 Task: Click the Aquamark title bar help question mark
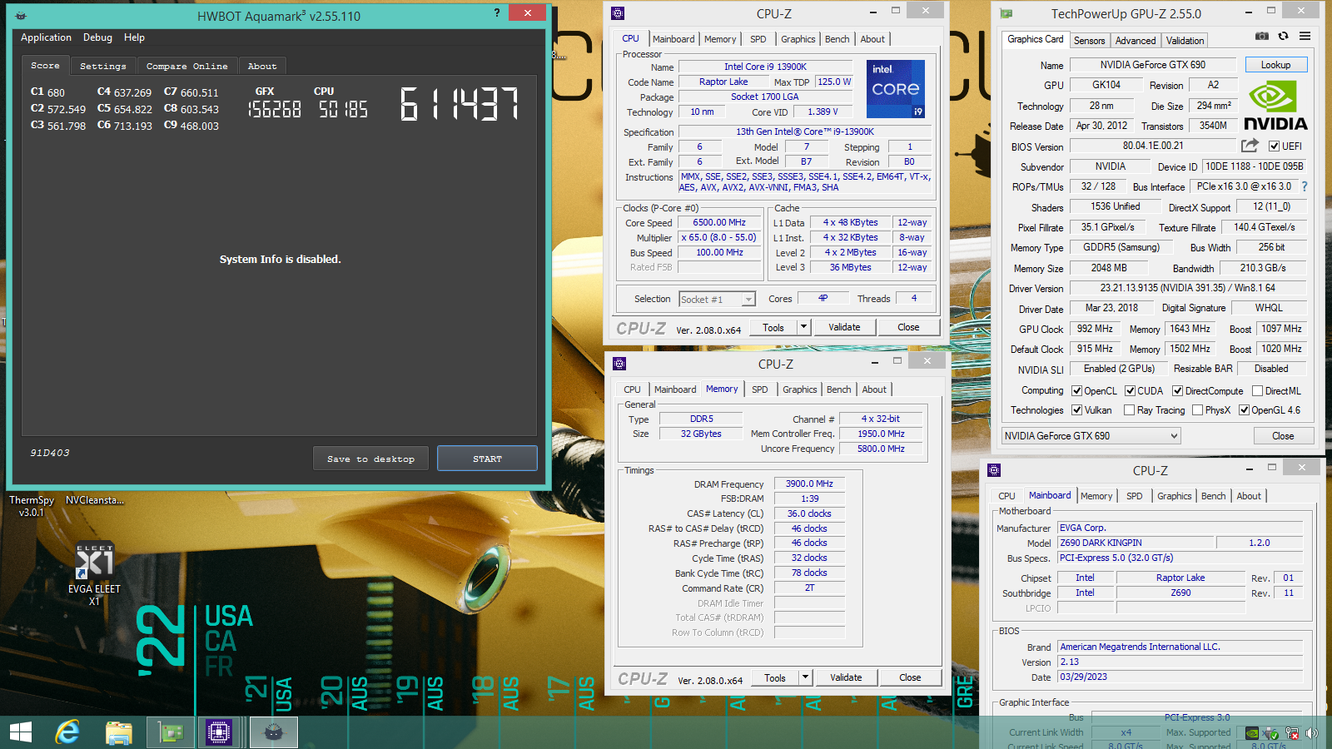pos(497,12)
